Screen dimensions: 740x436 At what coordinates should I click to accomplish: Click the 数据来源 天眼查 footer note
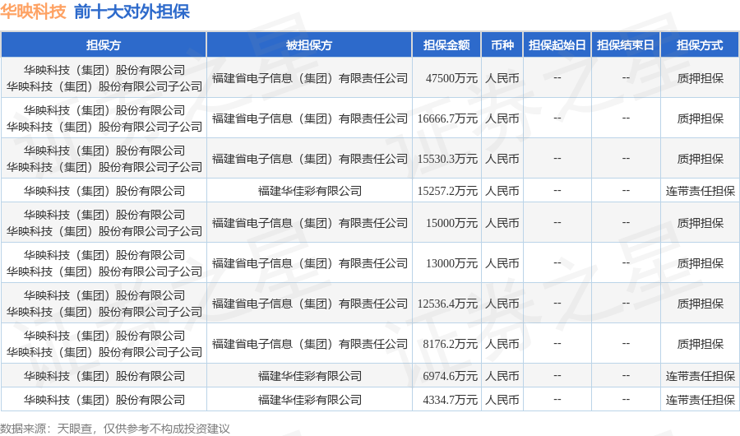114,429
